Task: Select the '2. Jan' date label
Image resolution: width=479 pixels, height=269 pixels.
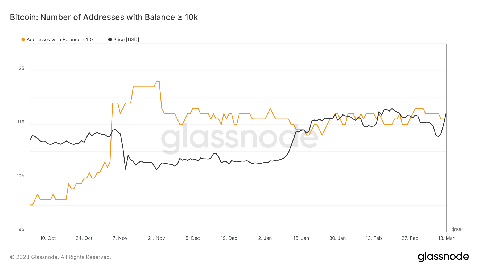Action: point(265,238)
